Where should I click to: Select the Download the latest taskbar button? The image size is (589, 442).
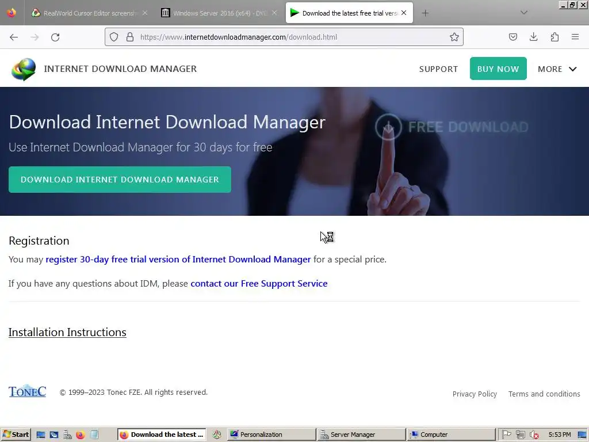(x=162, y=435)
